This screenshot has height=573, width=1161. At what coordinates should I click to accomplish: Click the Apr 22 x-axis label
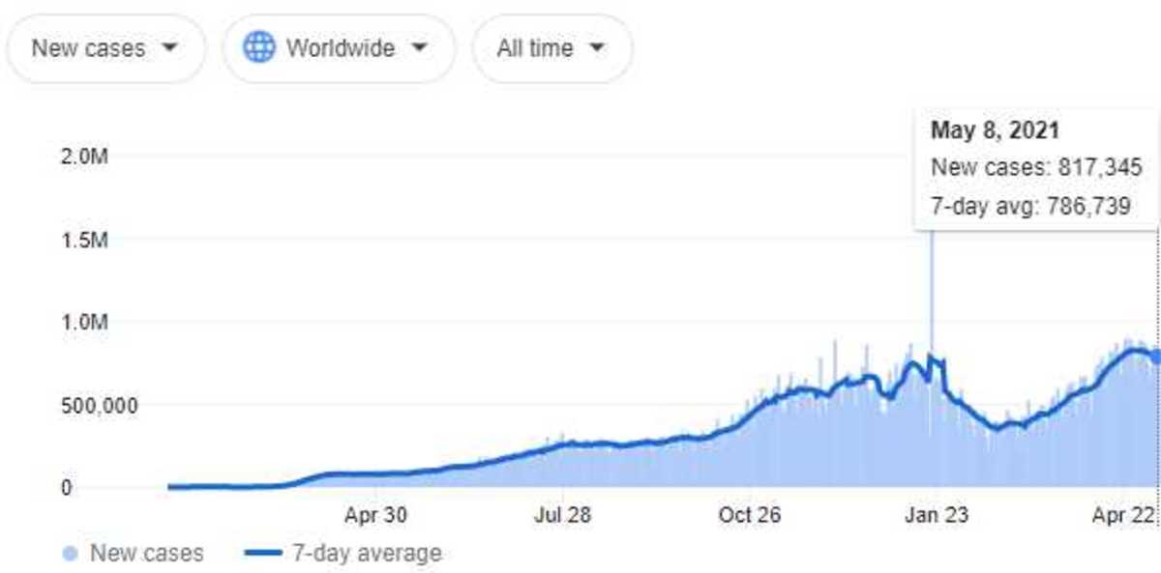click(1125, 515)
